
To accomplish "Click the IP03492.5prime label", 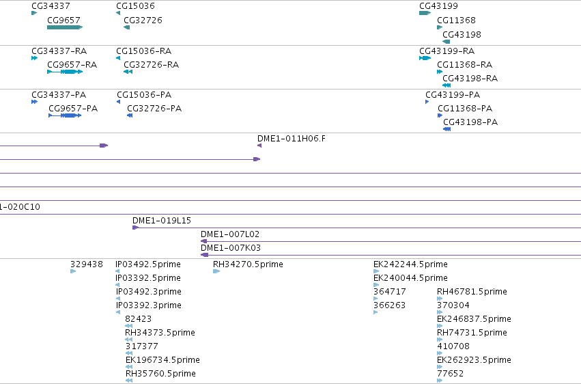I will click(148, 264).
